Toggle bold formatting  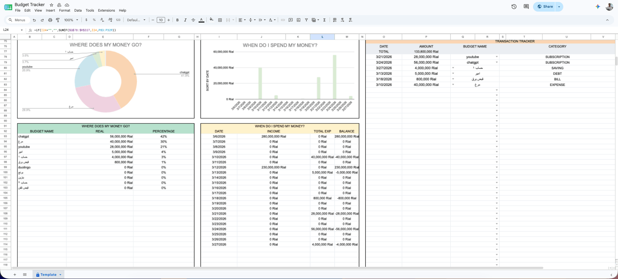pyautogui.click(x=177, y=20)
